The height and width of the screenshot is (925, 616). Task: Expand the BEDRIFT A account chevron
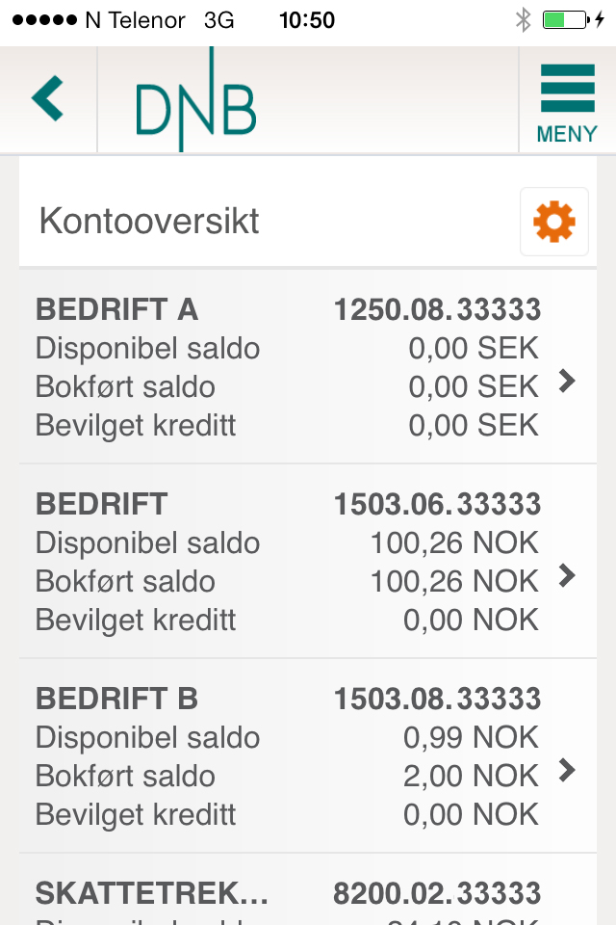[x=567, y=382]
